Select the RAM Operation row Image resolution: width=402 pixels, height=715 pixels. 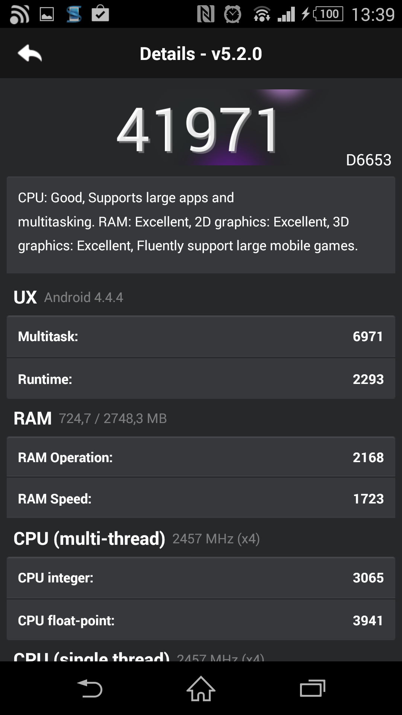(x=201, y=457)
